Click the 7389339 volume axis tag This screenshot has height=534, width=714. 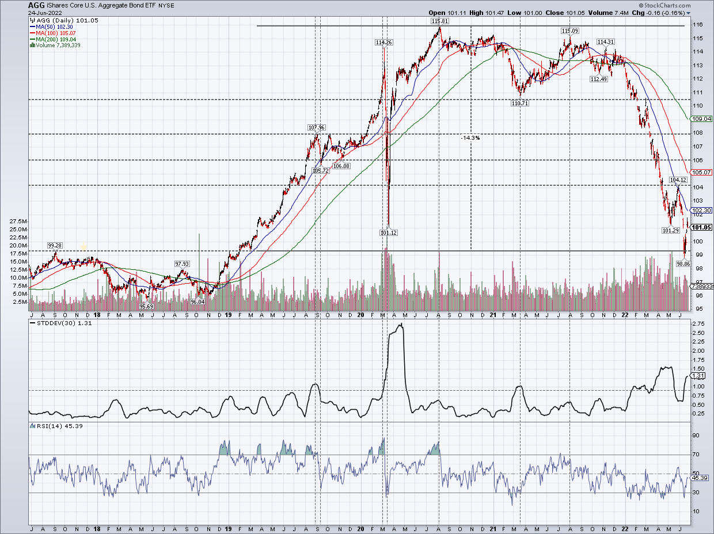(702, 286)
